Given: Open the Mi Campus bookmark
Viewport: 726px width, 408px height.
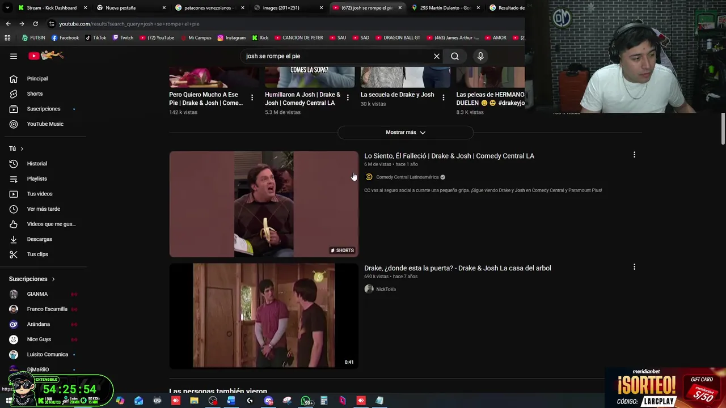Looking at the screenshot, I should coord(196,38).
